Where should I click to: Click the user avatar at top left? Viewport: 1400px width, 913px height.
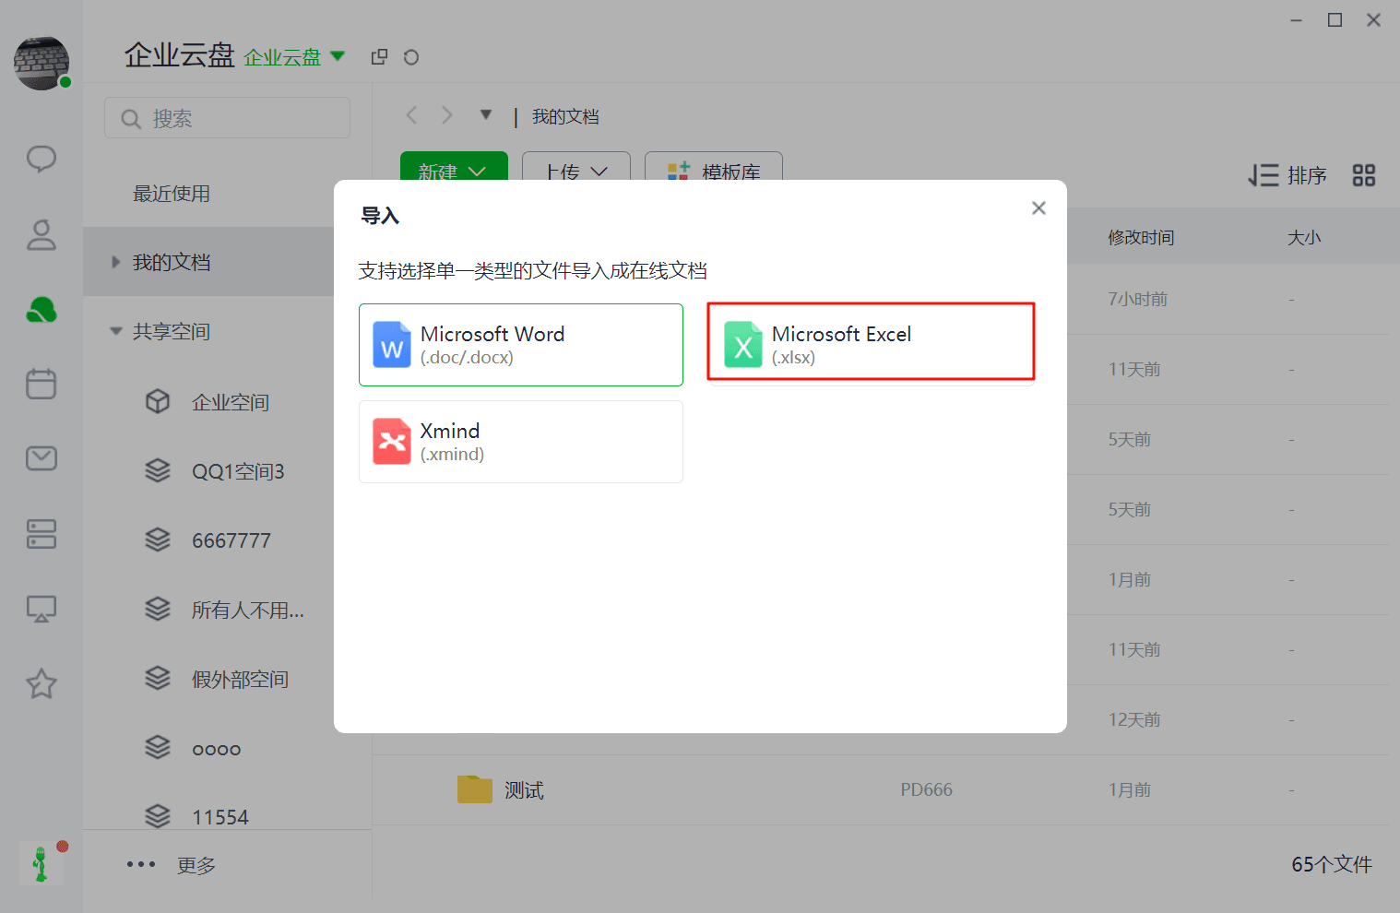coord(42,64)
